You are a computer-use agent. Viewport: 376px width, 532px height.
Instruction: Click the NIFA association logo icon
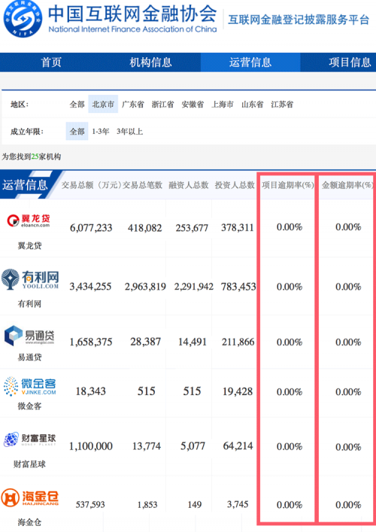click(23, 19)
